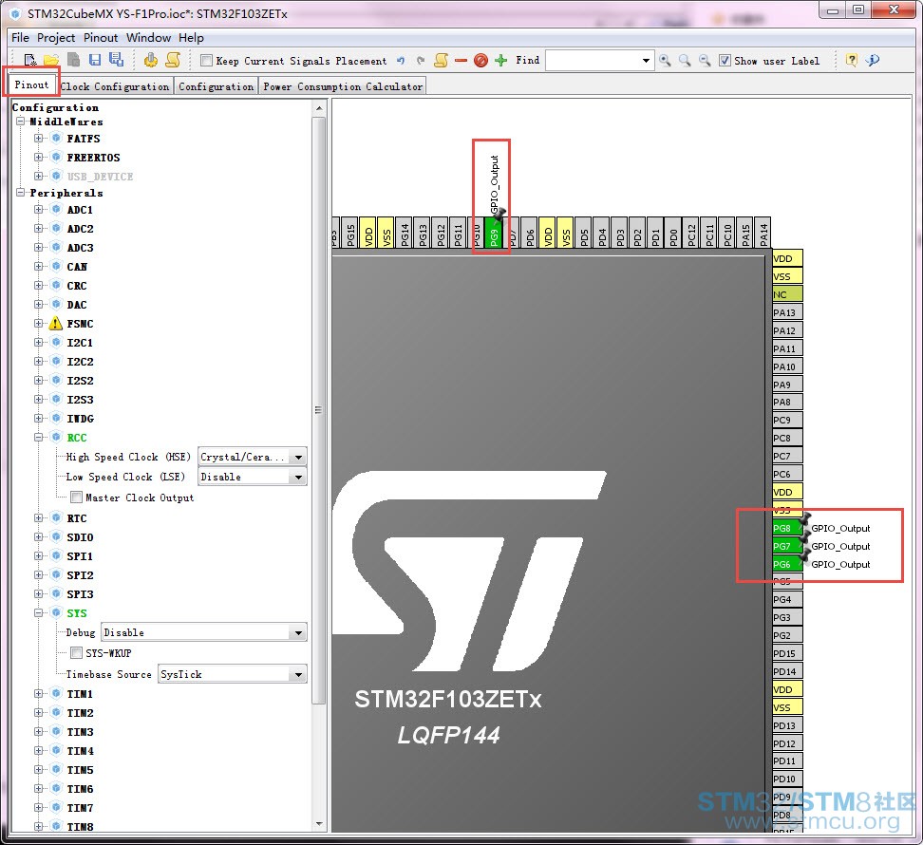Switch to Power Consumption Calculator tab

pos(343,86)
